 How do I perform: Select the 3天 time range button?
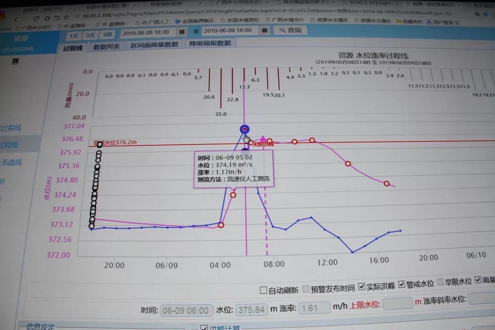[91, 35]
